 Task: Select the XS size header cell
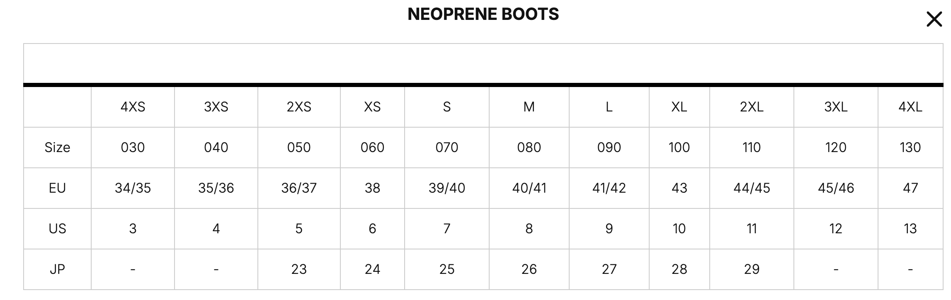pos(372,107)
